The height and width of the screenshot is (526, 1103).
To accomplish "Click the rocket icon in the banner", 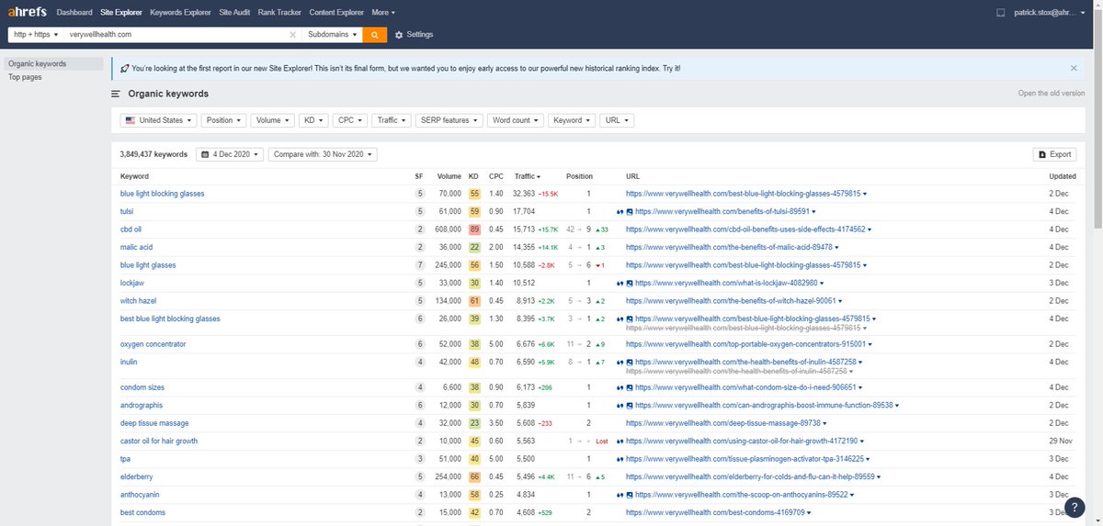I will click(x=124, y=68).
